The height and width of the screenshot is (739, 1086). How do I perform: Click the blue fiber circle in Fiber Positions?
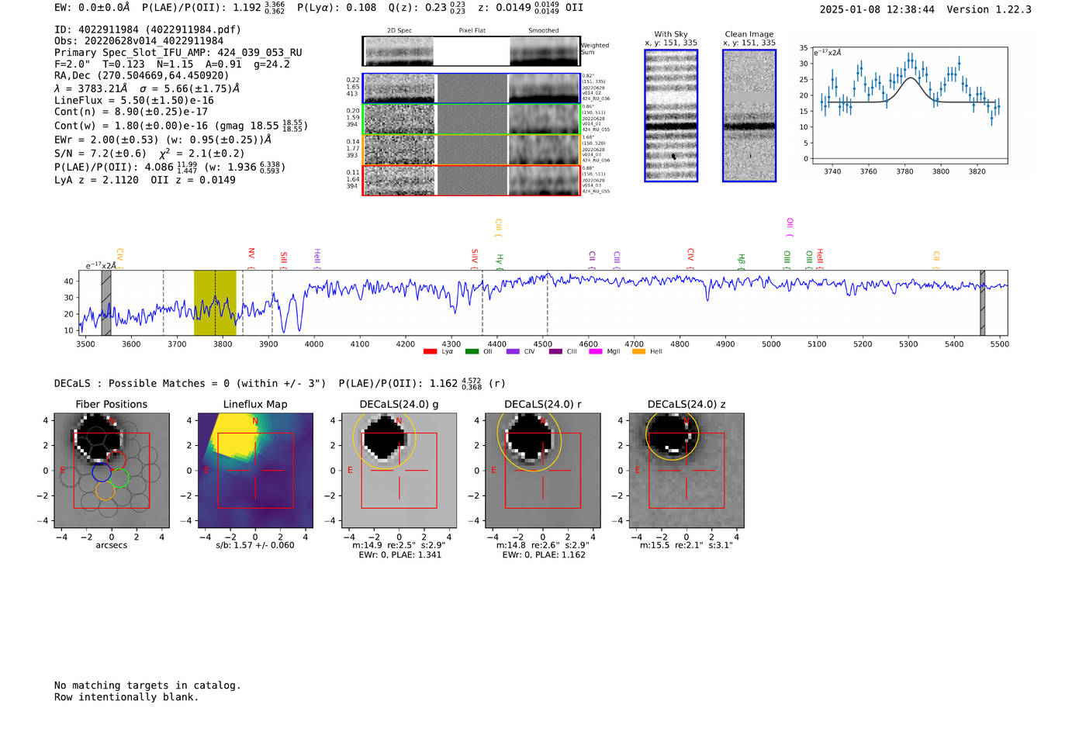[x=102, y=471]
